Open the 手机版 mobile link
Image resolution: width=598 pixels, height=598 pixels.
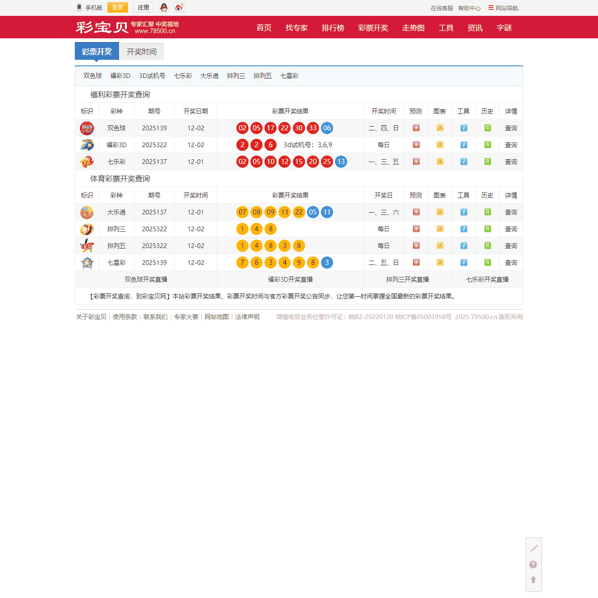click(90, 7)
